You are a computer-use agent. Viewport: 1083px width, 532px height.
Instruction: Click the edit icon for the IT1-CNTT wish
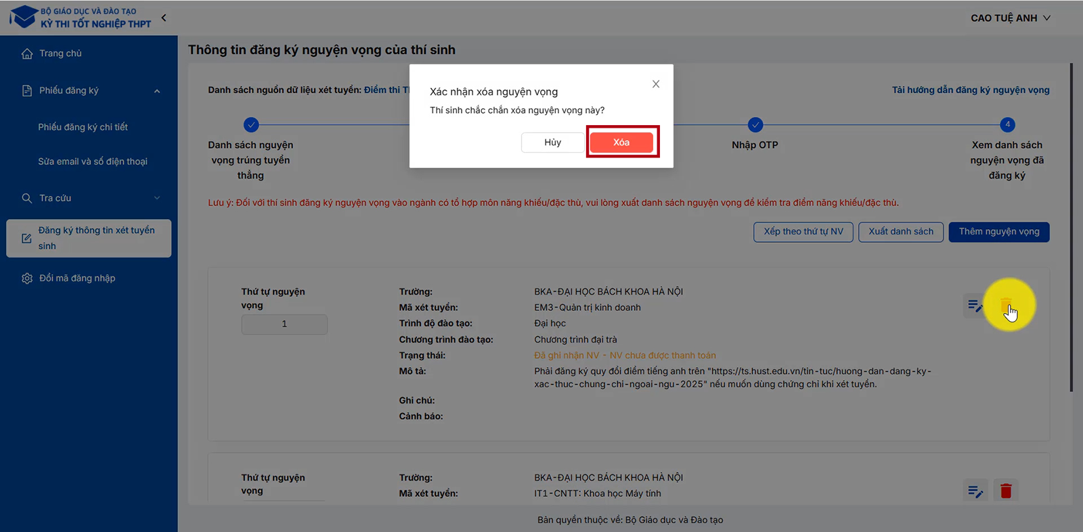click(975, 491)
